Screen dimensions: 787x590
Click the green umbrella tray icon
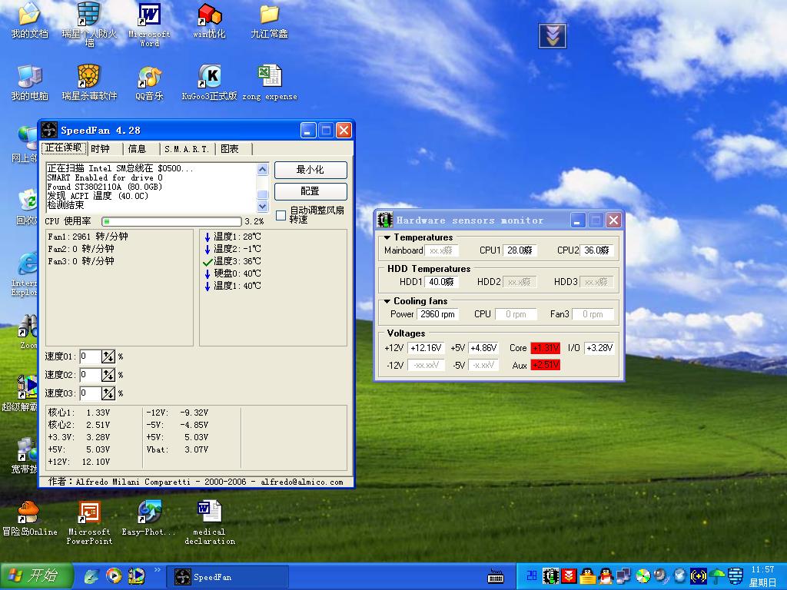(718, 575)
